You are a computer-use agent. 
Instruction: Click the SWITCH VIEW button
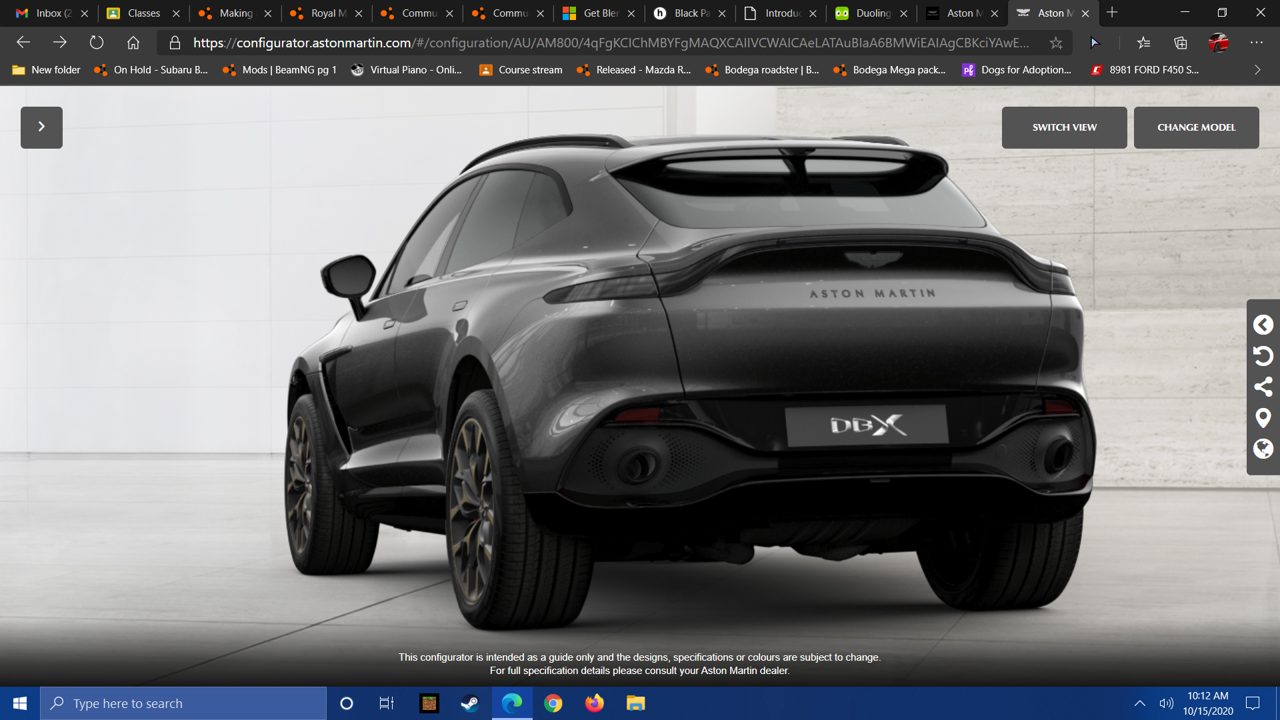coord(1064,127)
